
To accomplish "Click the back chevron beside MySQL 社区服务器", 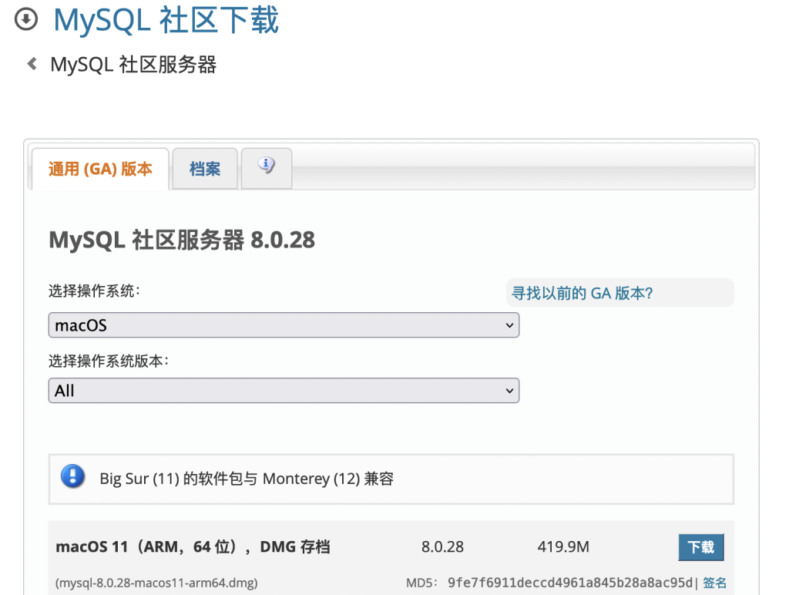I will tap(32, 64).
